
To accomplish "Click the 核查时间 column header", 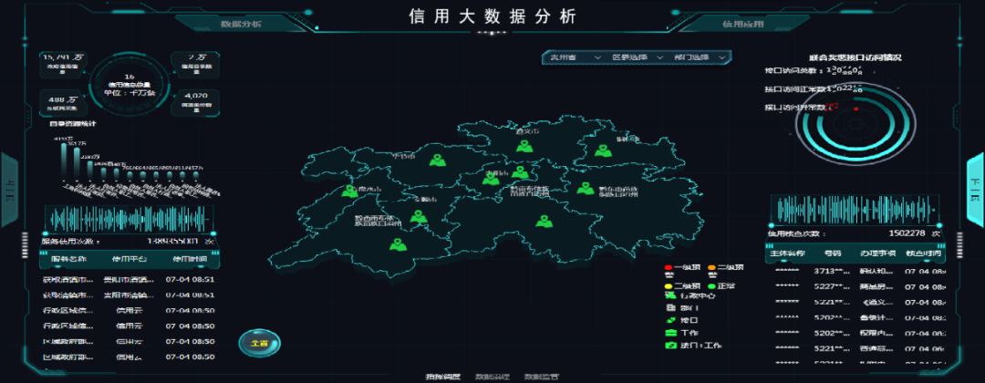I will tap(922, 254).
